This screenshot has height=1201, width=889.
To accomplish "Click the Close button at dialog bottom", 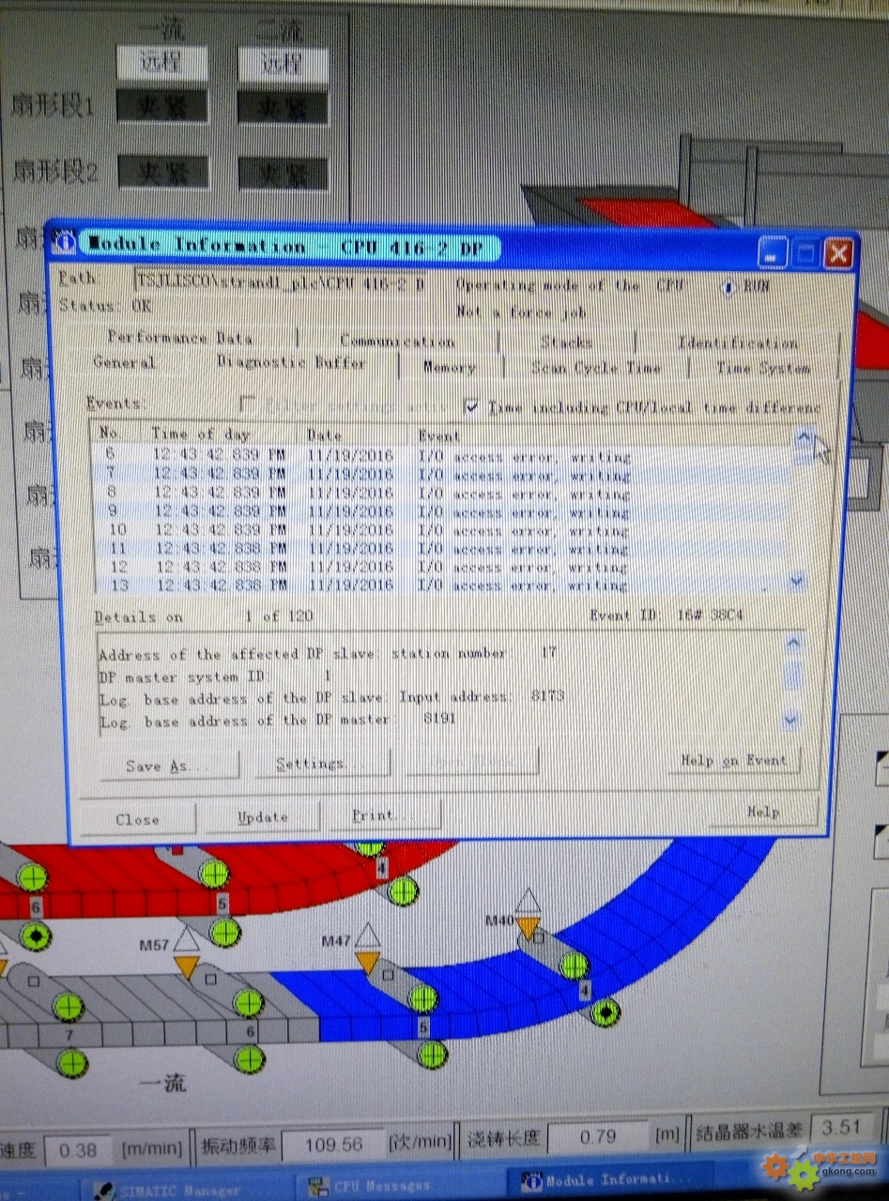I will pyautogui.click(x=137, y=818).
